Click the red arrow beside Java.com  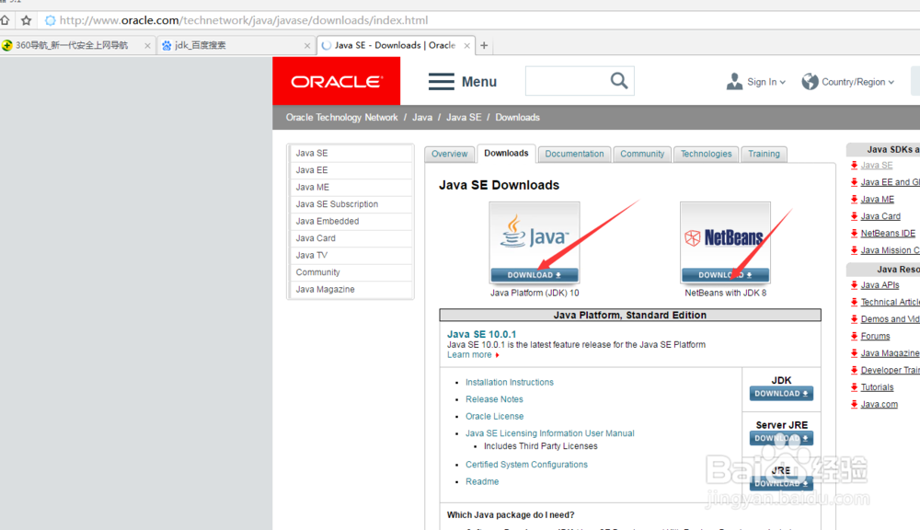(x=855, y=404)
